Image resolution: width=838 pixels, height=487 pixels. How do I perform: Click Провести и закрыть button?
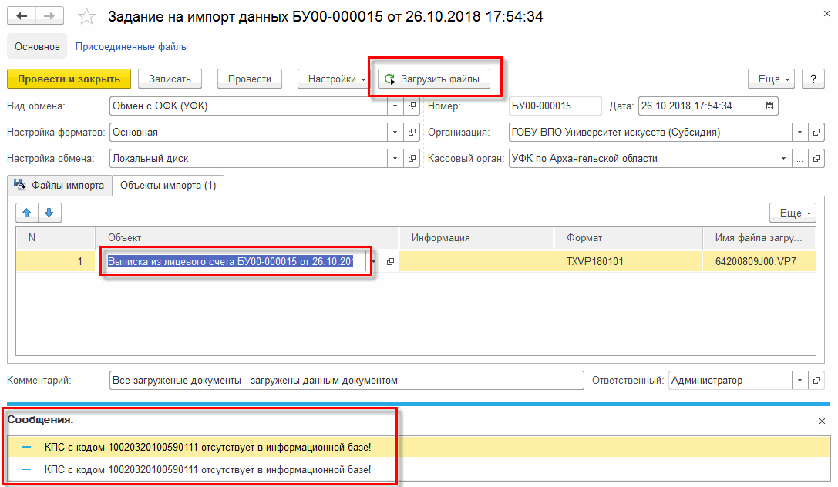click(x=69, y=79)
